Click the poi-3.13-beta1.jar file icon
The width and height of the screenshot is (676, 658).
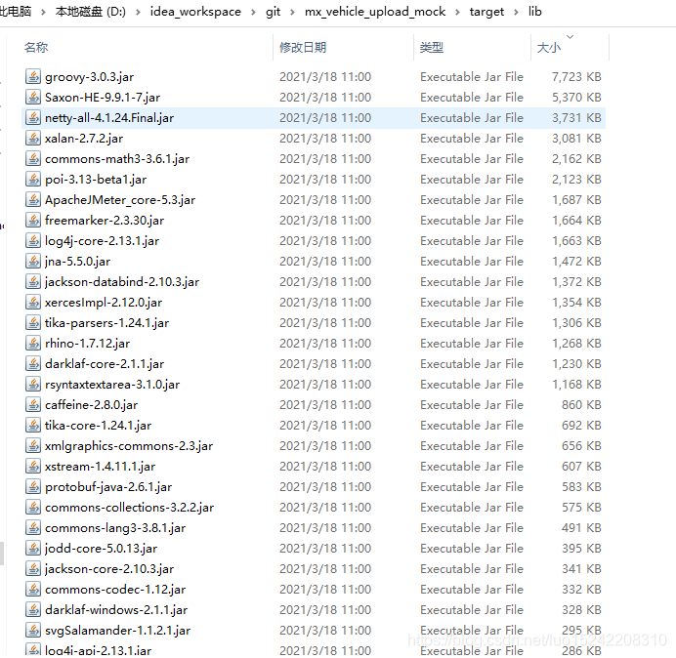[x=33, y=180]
